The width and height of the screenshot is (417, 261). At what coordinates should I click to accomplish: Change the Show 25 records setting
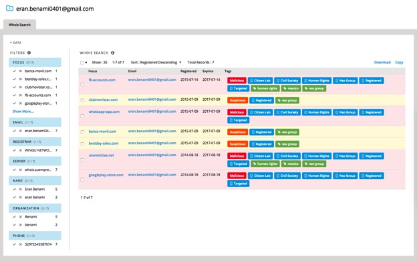(100, 62)
